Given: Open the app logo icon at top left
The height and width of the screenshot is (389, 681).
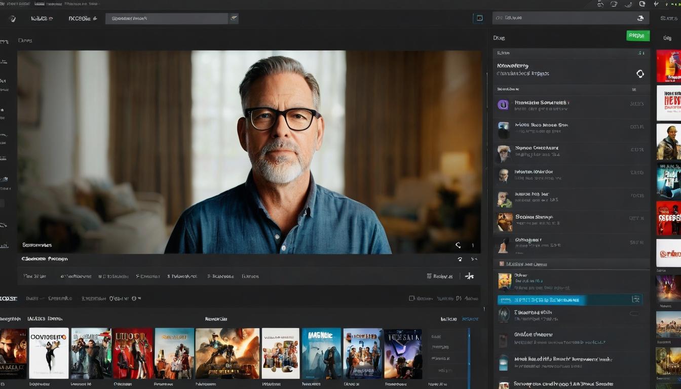Looking at the screenshot, I should click(x=11, y=18).
